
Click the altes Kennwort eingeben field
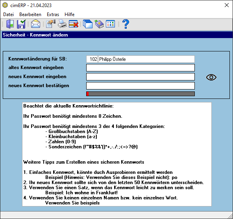(x=141, y=68)
